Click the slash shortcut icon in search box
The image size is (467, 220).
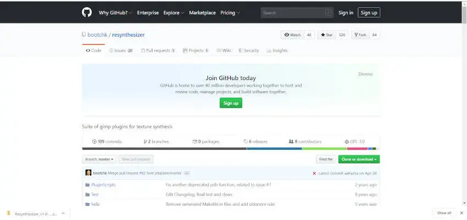[328, 13]
